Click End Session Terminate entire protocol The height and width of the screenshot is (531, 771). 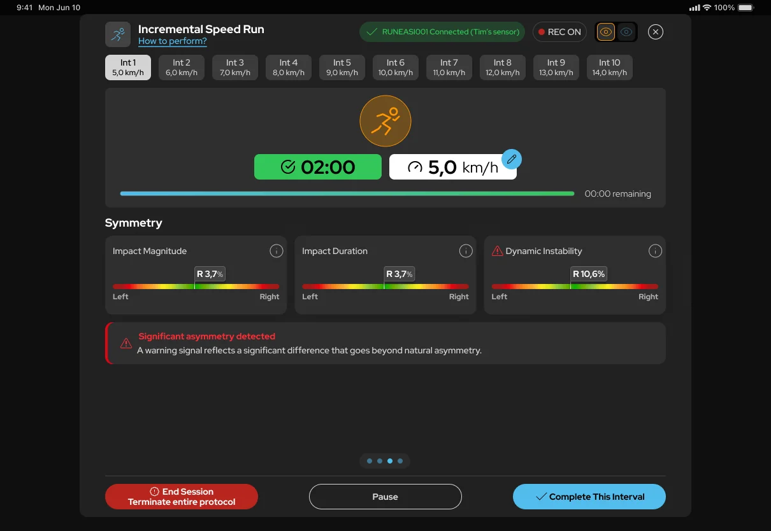[182, 497]
